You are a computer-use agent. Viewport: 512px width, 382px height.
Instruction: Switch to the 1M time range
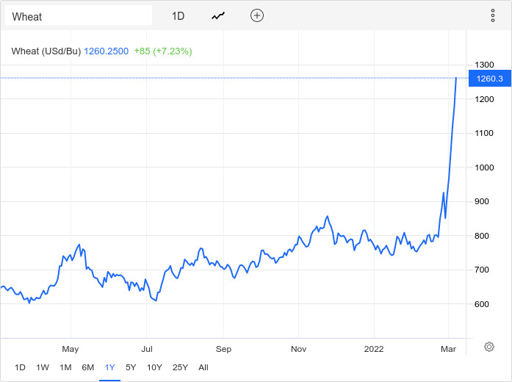point(65,367)
